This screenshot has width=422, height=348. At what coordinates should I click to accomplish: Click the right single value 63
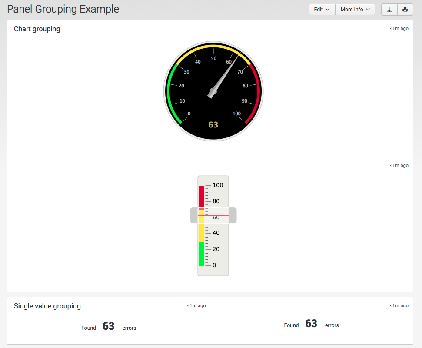[311, 324]
